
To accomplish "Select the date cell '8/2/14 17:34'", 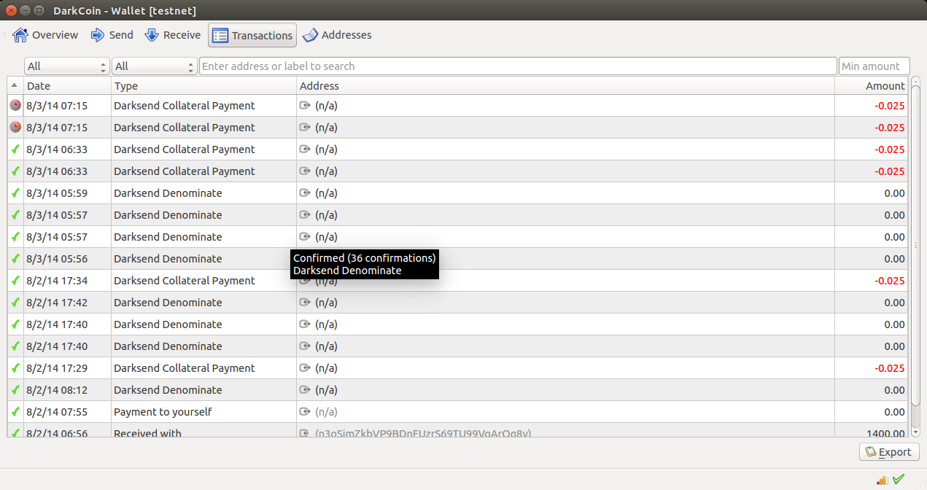I will (57, 281).
